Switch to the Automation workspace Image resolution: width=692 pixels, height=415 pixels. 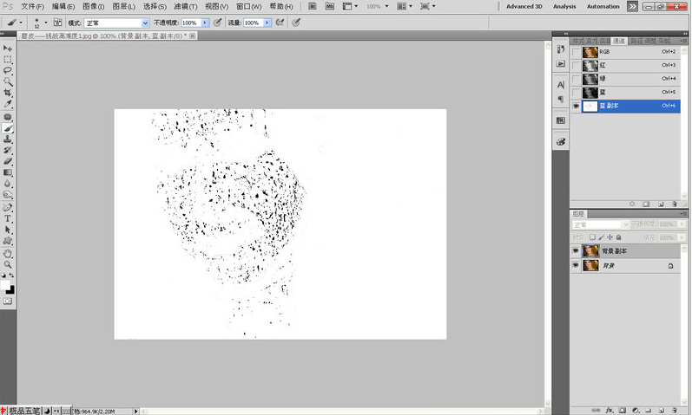[603, 6]
